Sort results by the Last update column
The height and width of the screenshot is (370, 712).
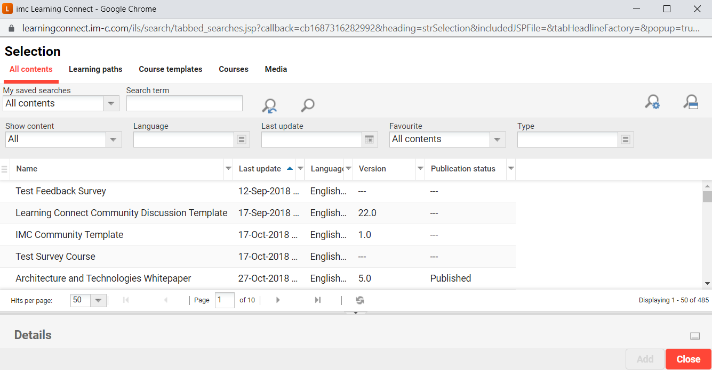point(261,169)
